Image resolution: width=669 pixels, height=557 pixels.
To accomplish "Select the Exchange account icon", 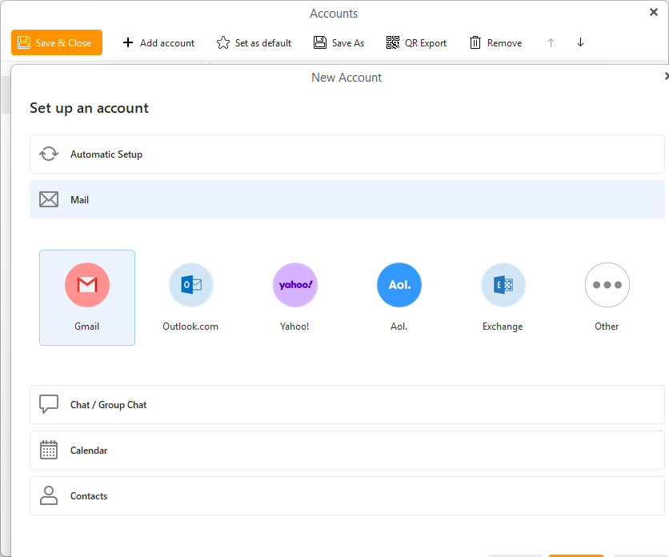I will pyautogui.click(x=503, y=285).
